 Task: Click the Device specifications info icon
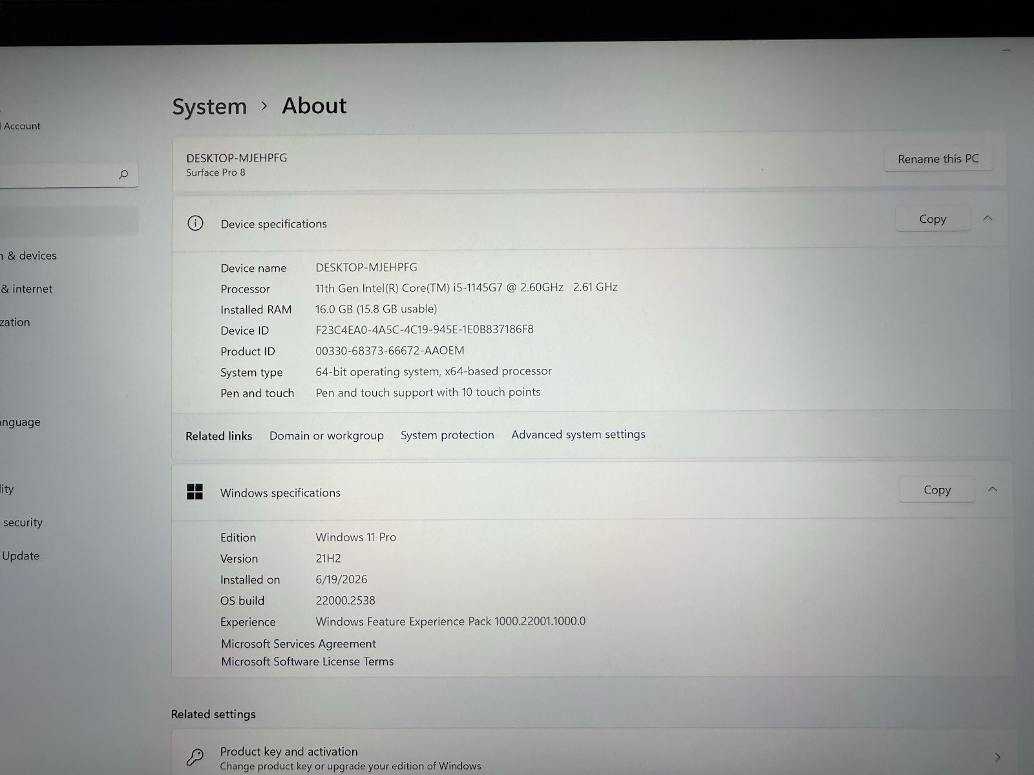[195, 223]
